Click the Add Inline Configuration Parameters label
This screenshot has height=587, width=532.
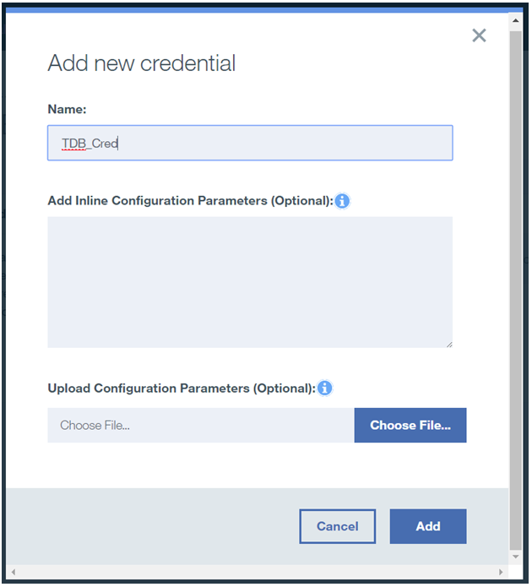coord(190,201)
